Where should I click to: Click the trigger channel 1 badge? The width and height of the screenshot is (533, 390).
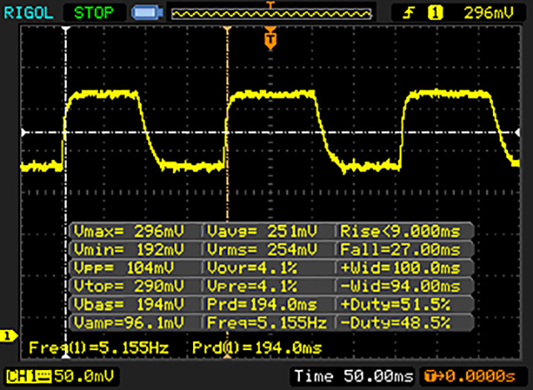point(436,13)
